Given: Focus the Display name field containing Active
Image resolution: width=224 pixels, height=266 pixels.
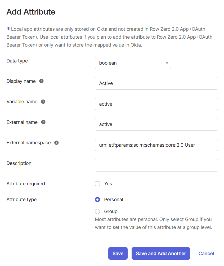Looking at the screenshot, I should [x=156, y=83].
